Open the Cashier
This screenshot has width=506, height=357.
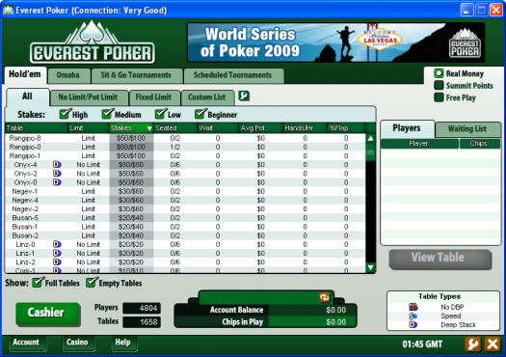(47, 313)
